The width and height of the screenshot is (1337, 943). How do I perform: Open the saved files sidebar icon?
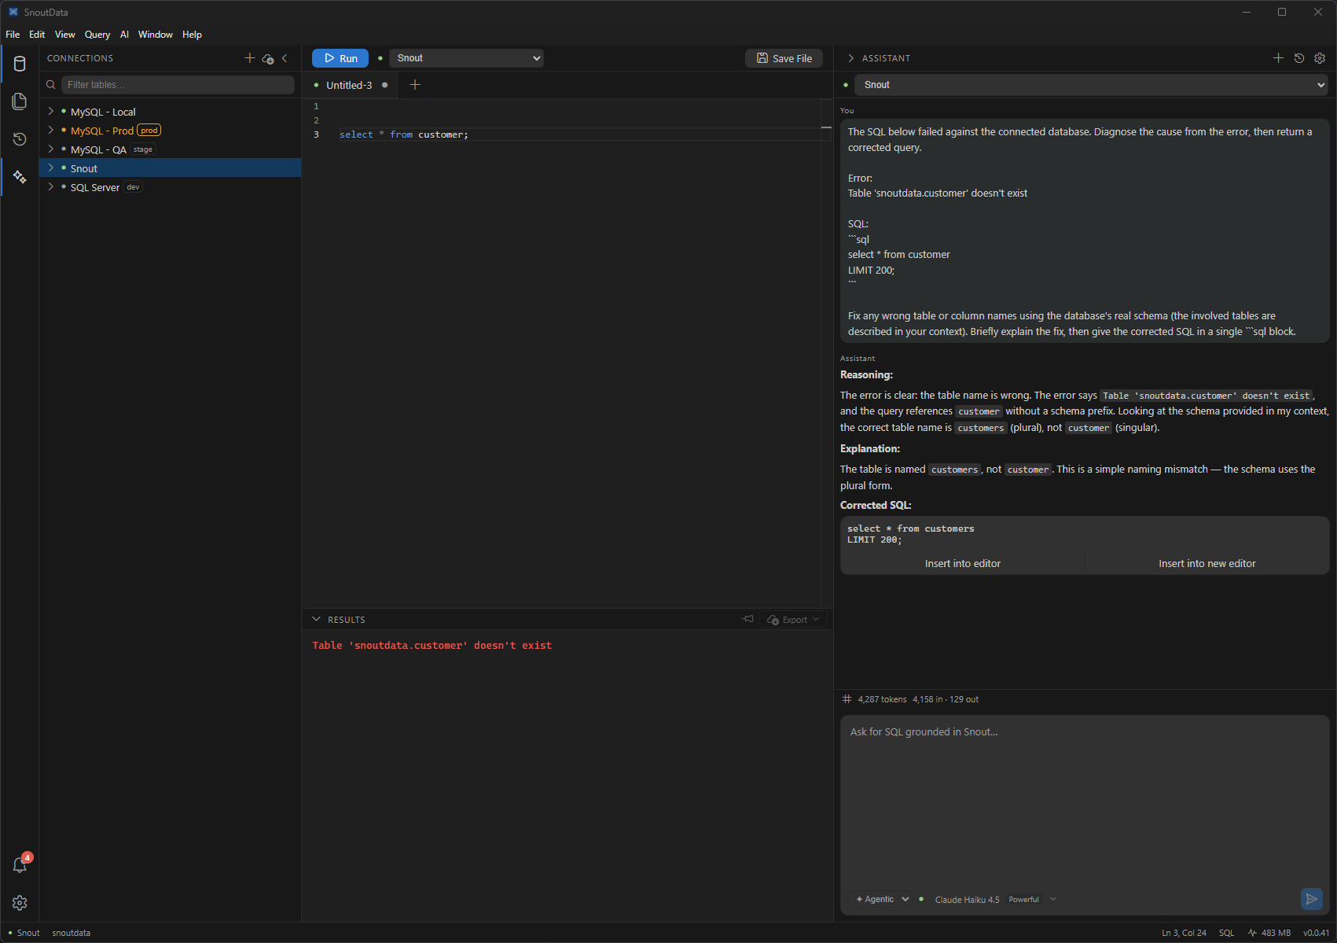point(20,101)
